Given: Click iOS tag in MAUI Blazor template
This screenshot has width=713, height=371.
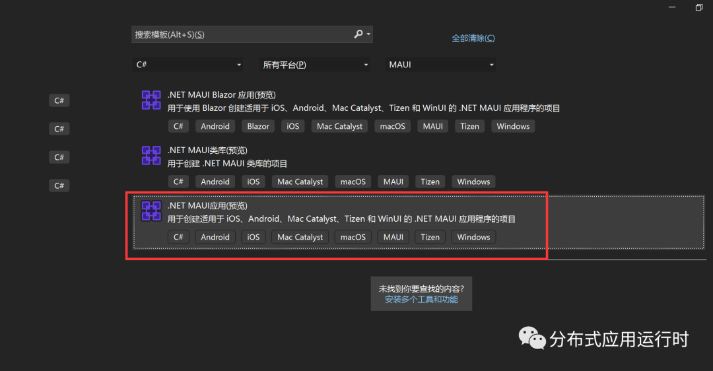Looking at the screenshot, I should point(293,126).
